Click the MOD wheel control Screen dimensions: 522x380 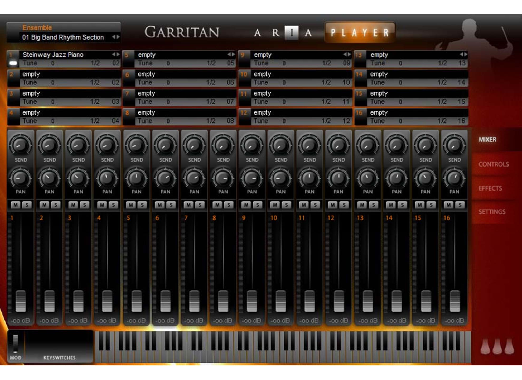tap(16, 343)
